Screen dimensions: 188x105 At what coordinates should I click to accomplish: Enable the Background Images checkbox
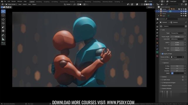pos(162,83)
